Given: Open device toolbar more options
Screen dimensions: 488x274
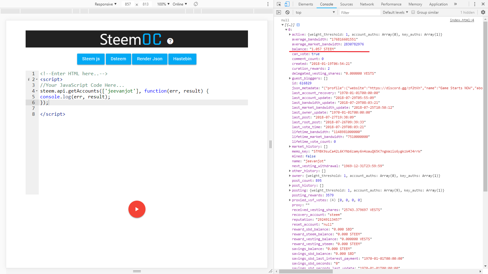Looking at the screenshot, I should tap(268, 4).
